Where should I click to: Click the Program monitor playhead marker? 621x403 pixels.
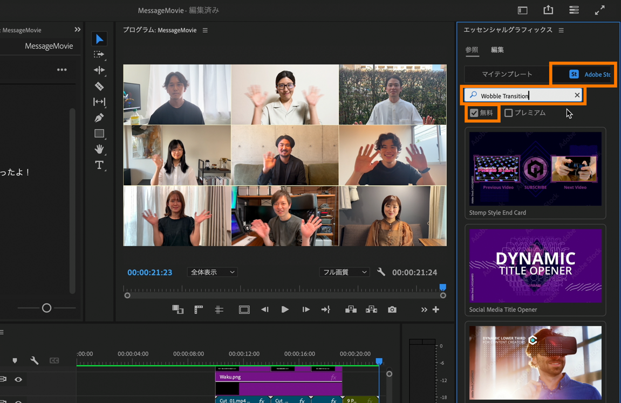pos(443,287)
